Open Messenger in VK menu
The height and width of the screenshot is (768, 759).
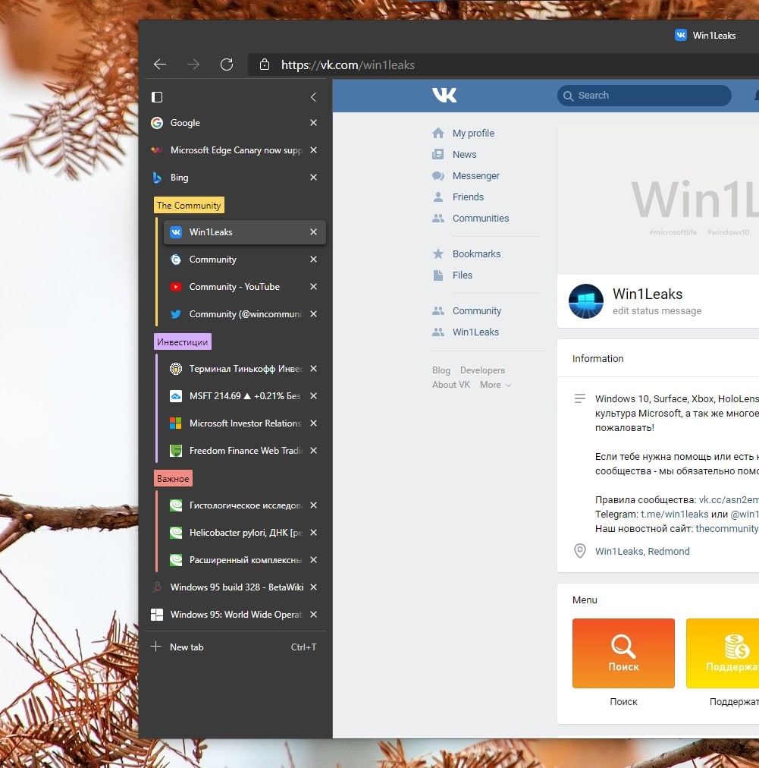point(475,176)
